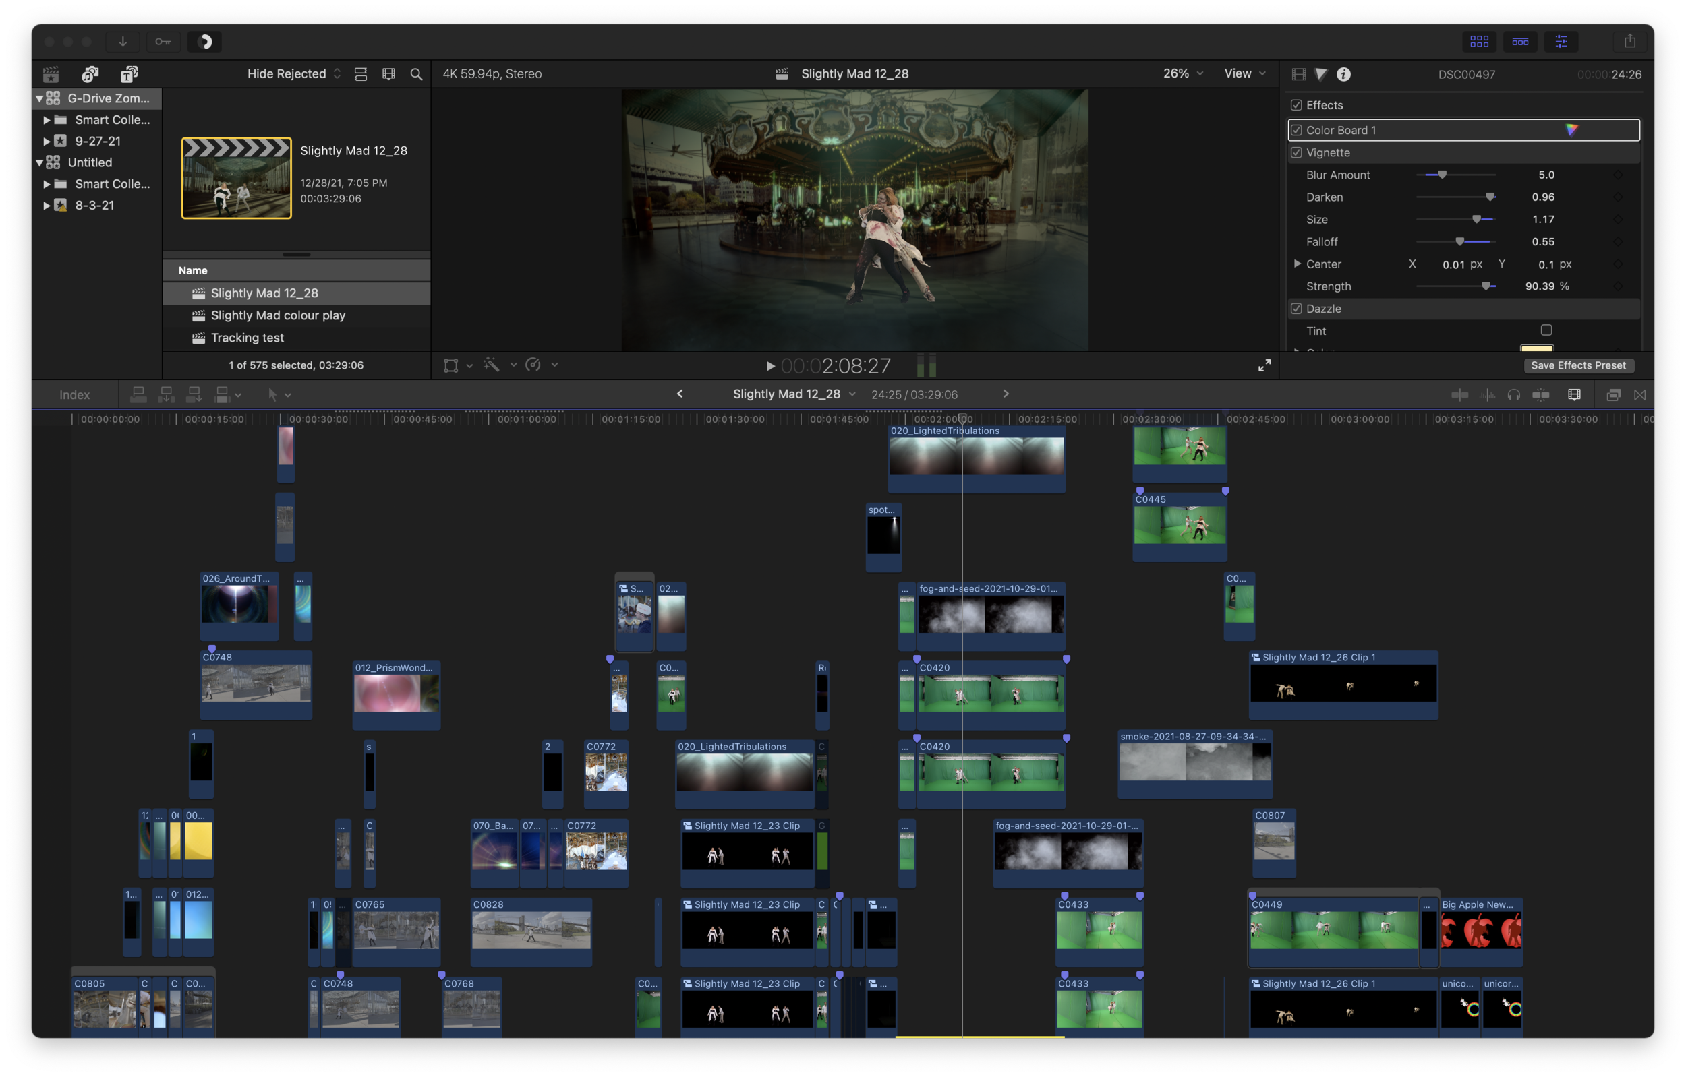Disable the Vignette effect checkbox
This screenshot has width=1686, height=1077.
click(x=1296, y=152)
